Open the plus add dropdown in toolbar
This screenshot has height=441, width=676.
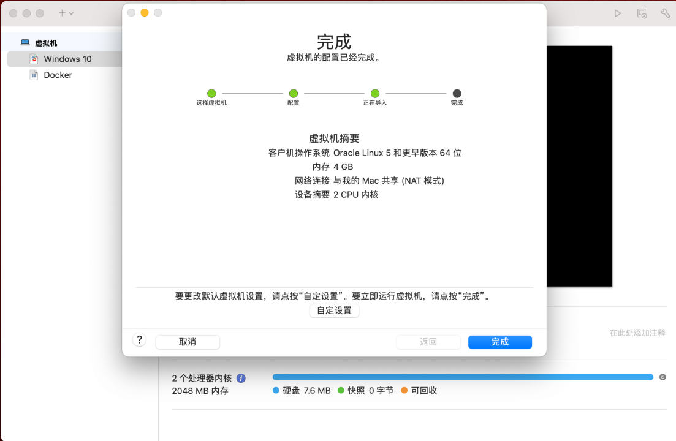point(66,13)
